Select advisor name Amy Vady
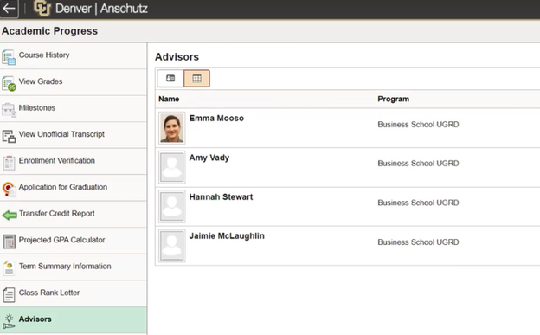The height and width of the screenshot is (335, 540). [209, 158]
